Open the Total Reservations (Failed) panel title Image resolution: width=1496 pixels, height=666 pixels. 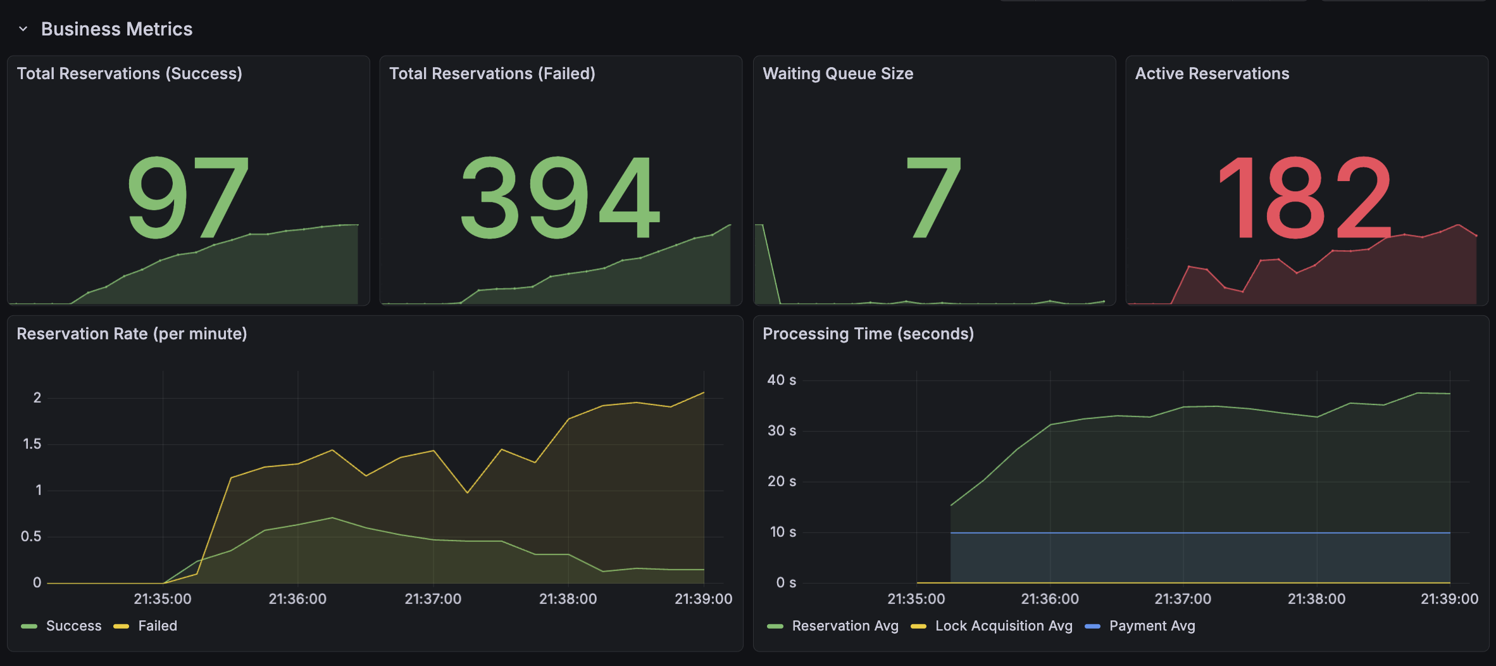[x=492, y=73]
